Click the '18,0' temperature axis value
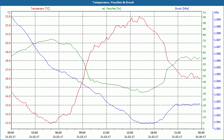 (8, 61)
